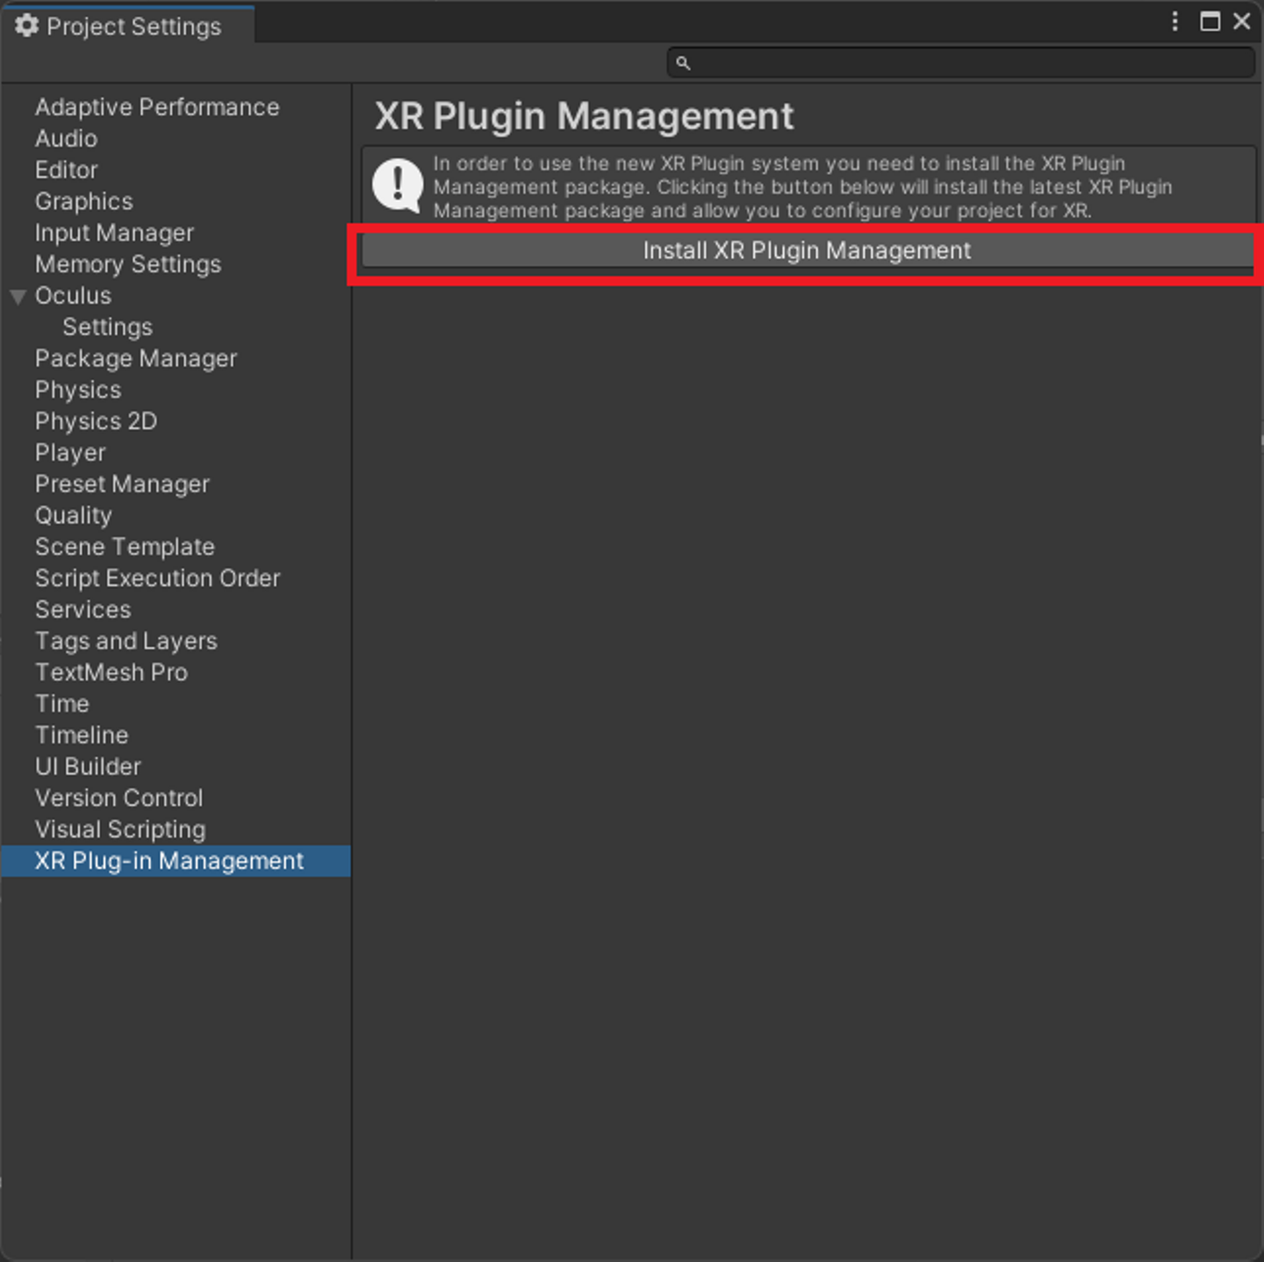Close the Project Settings window
1264x1262 pixels.
tap(1242, 22)
